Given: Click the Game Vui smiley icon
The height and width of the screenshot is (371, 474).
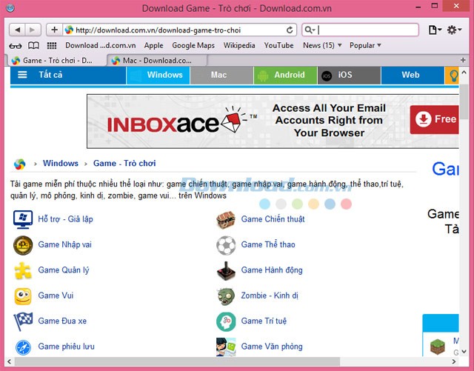Looking at the screenshot, I should (x=23, y=296).
